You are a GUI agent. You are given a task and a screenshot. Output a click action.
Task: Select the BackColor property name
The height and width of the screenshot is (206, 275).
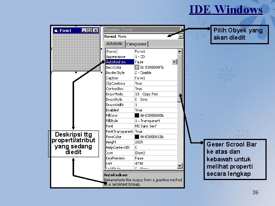pos(120,68)
